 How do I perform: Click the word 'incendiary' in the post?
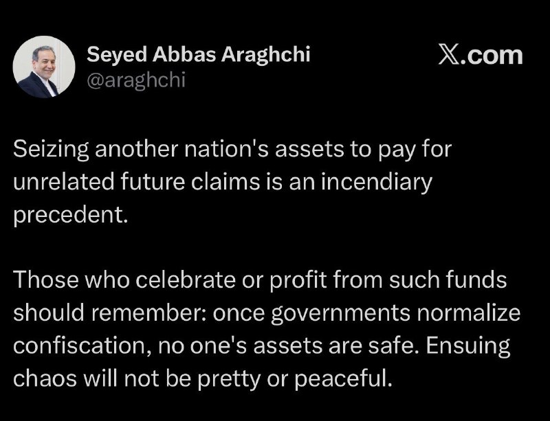[376, 182]
